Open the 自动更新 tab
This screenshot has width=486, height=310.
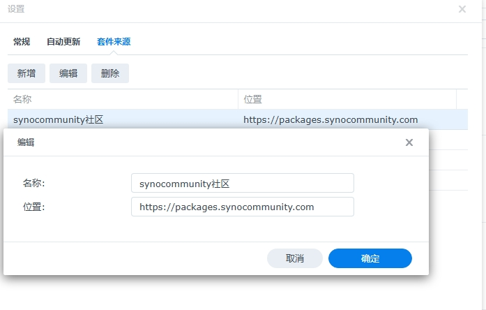pos(63,42)
